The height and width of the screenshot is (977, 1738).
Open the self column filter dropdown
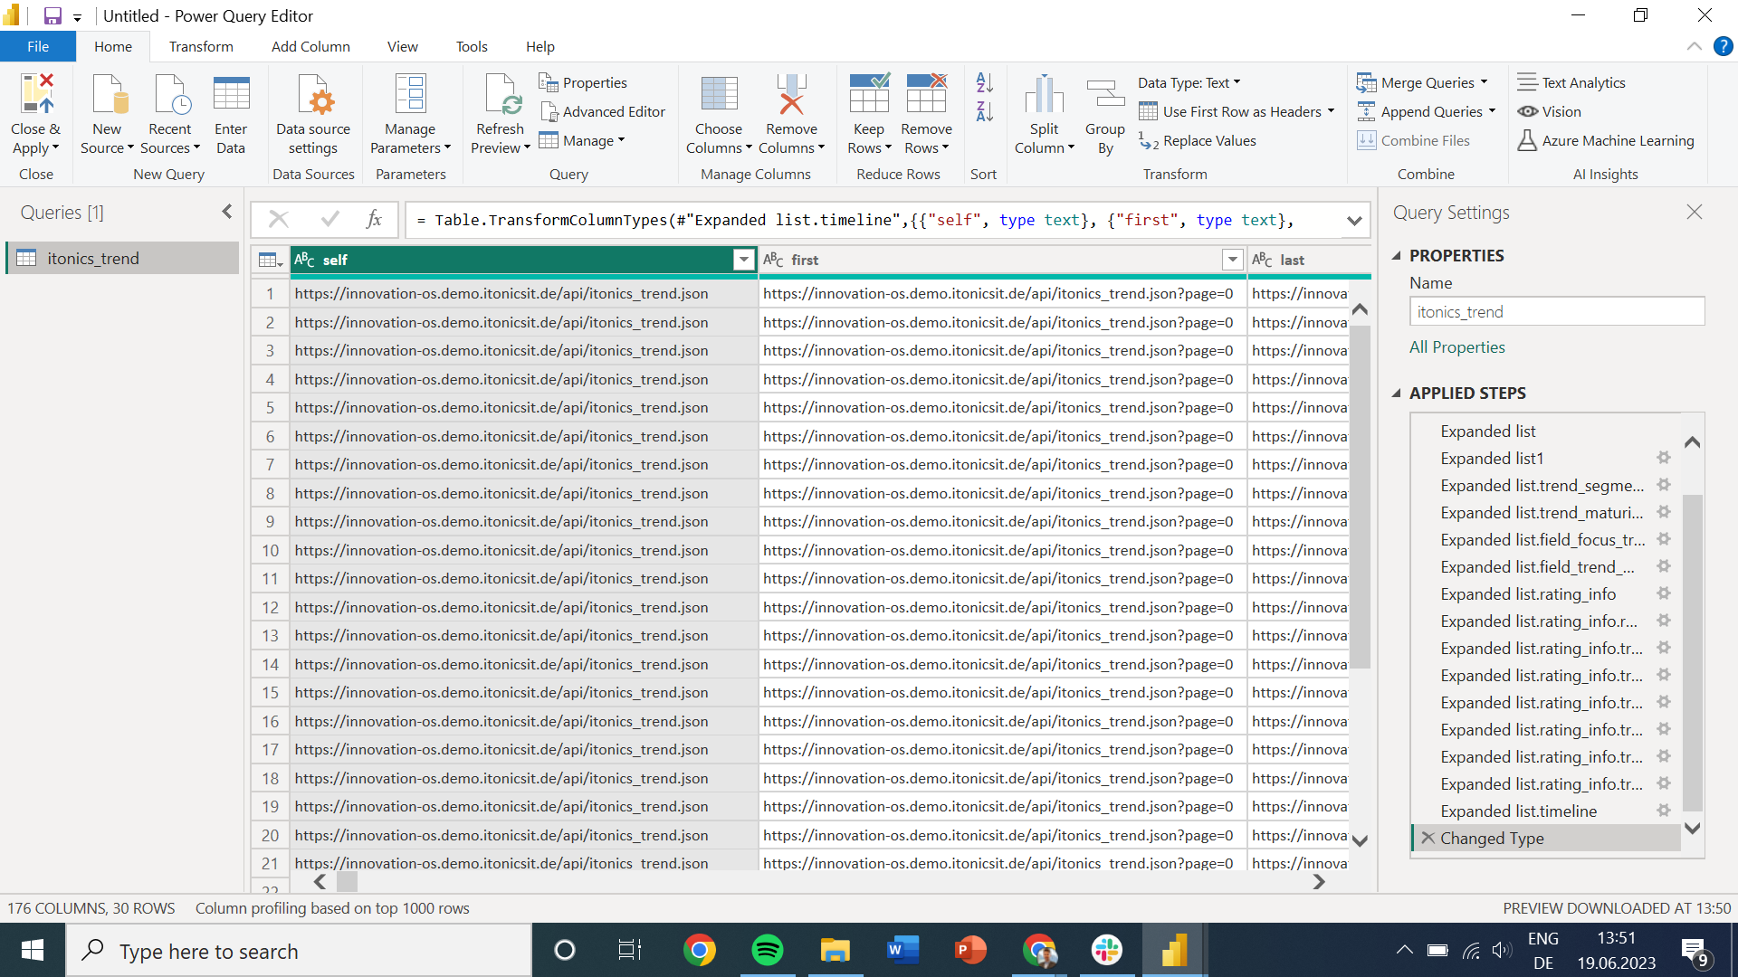click(743, 260)
